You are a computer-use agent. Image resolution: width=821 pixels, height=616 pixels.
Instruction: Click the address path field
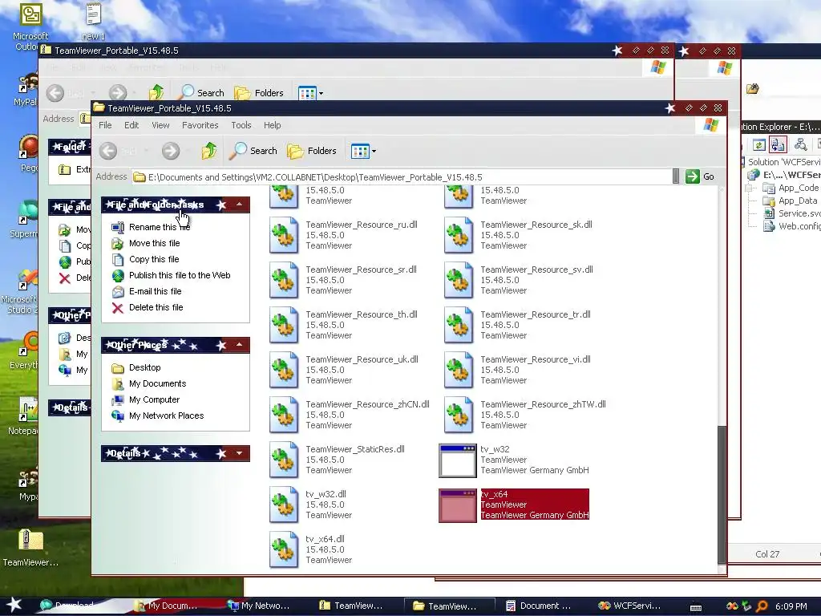(401, 177)
